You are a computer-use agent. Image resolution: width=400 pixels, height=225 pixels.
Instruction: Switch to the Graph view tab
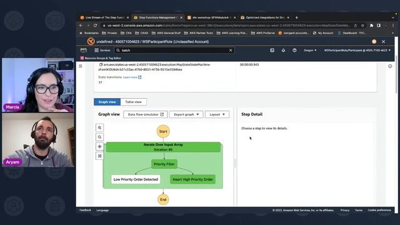[107, 102]
